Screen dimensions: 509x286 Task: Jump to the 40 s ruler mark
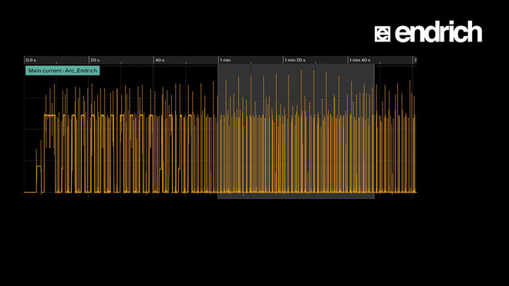[160, 60]
